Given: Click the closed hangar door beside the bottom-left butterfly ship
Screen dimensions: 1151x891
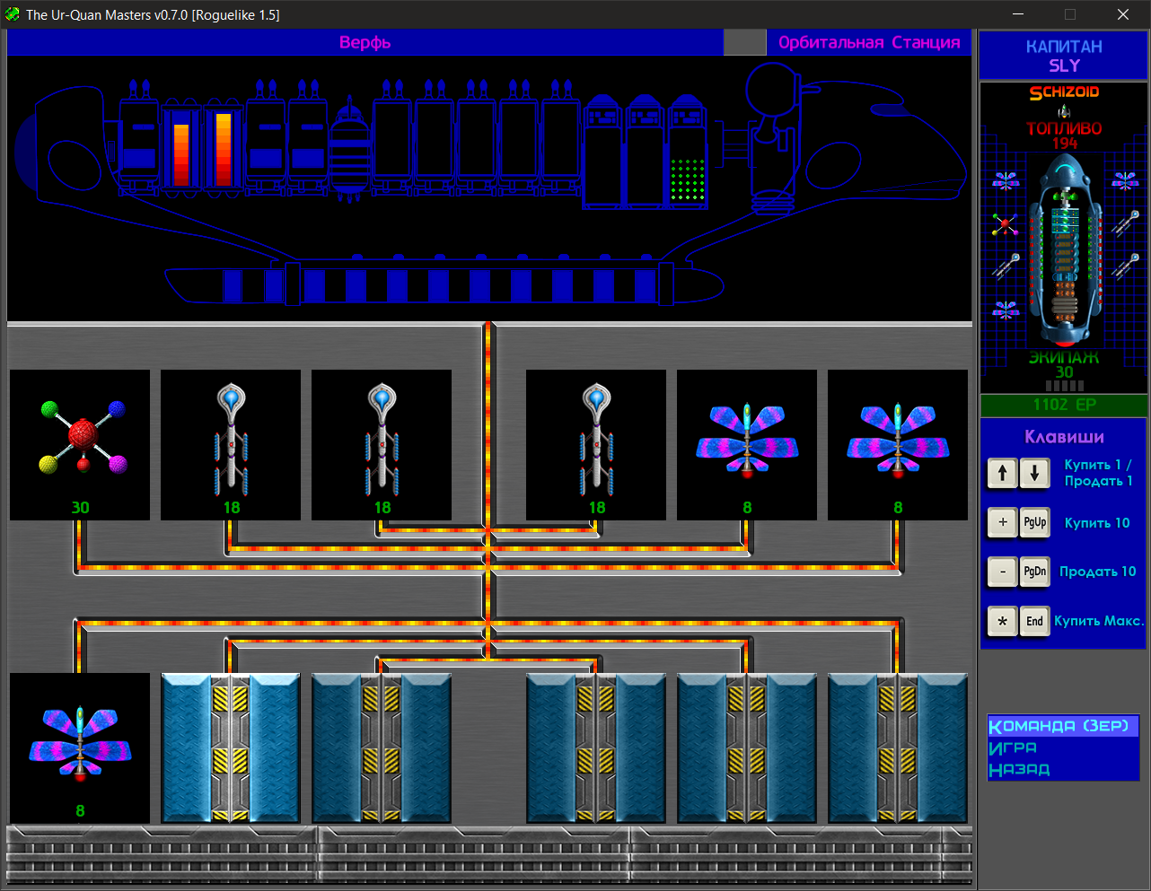Looking at the screenshot, I should coord(231,748).
